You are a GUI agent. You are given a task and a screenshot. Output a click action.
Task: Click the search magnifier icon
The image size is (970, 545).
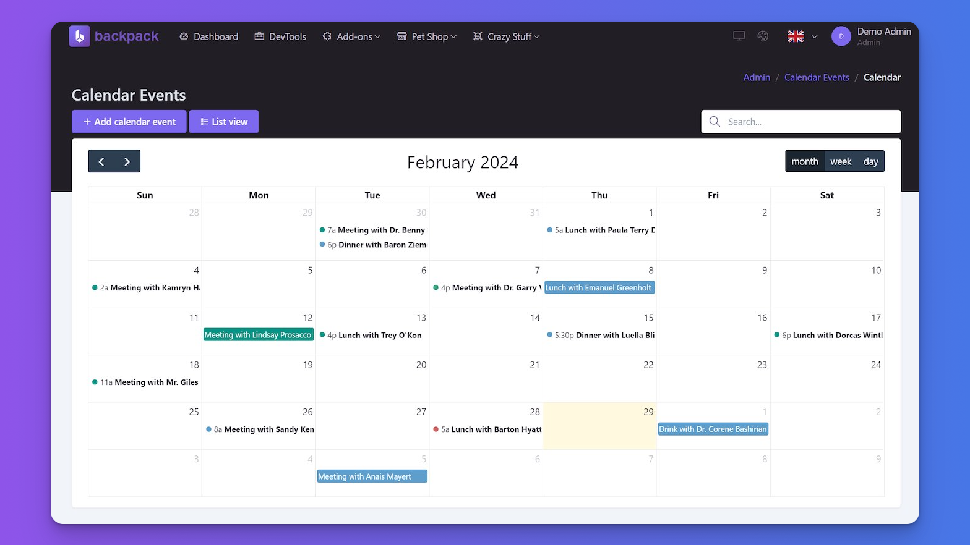(x=715, y=122)
